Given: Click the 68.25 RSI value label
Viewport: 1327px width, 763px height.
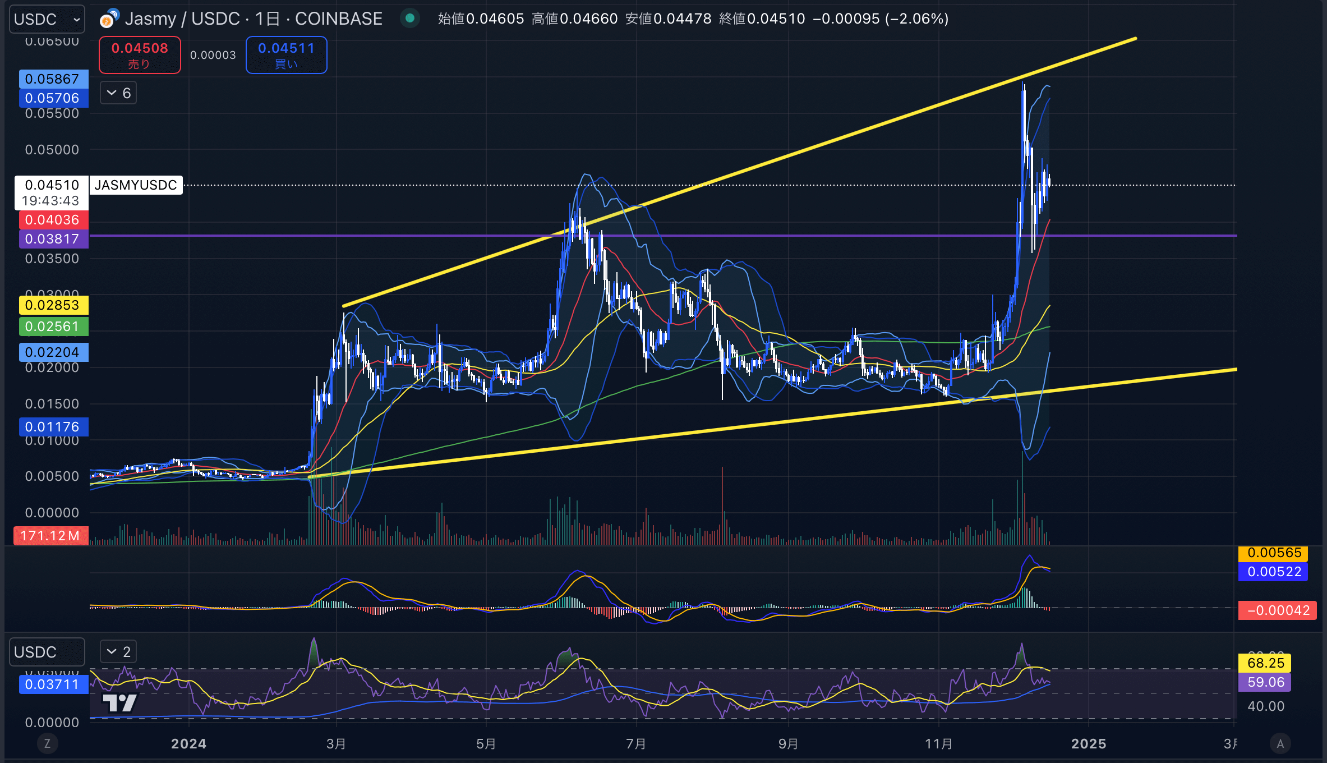Looking at the screenshot, I should click(x=1265, y=663).
